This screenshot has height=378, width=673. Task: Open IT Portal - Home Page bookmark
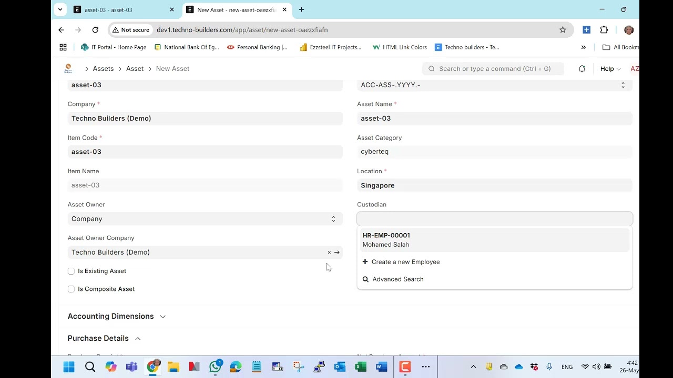pyautogui.click(x=114, y=47)
